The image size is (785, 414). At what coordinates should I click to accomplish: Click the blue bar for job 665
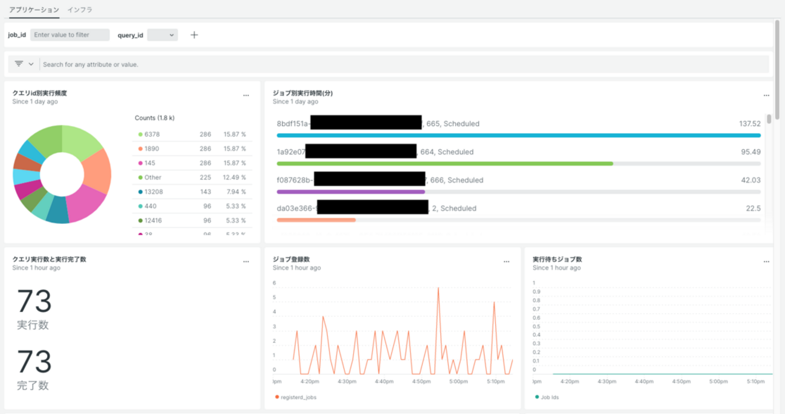coord(518,135)
